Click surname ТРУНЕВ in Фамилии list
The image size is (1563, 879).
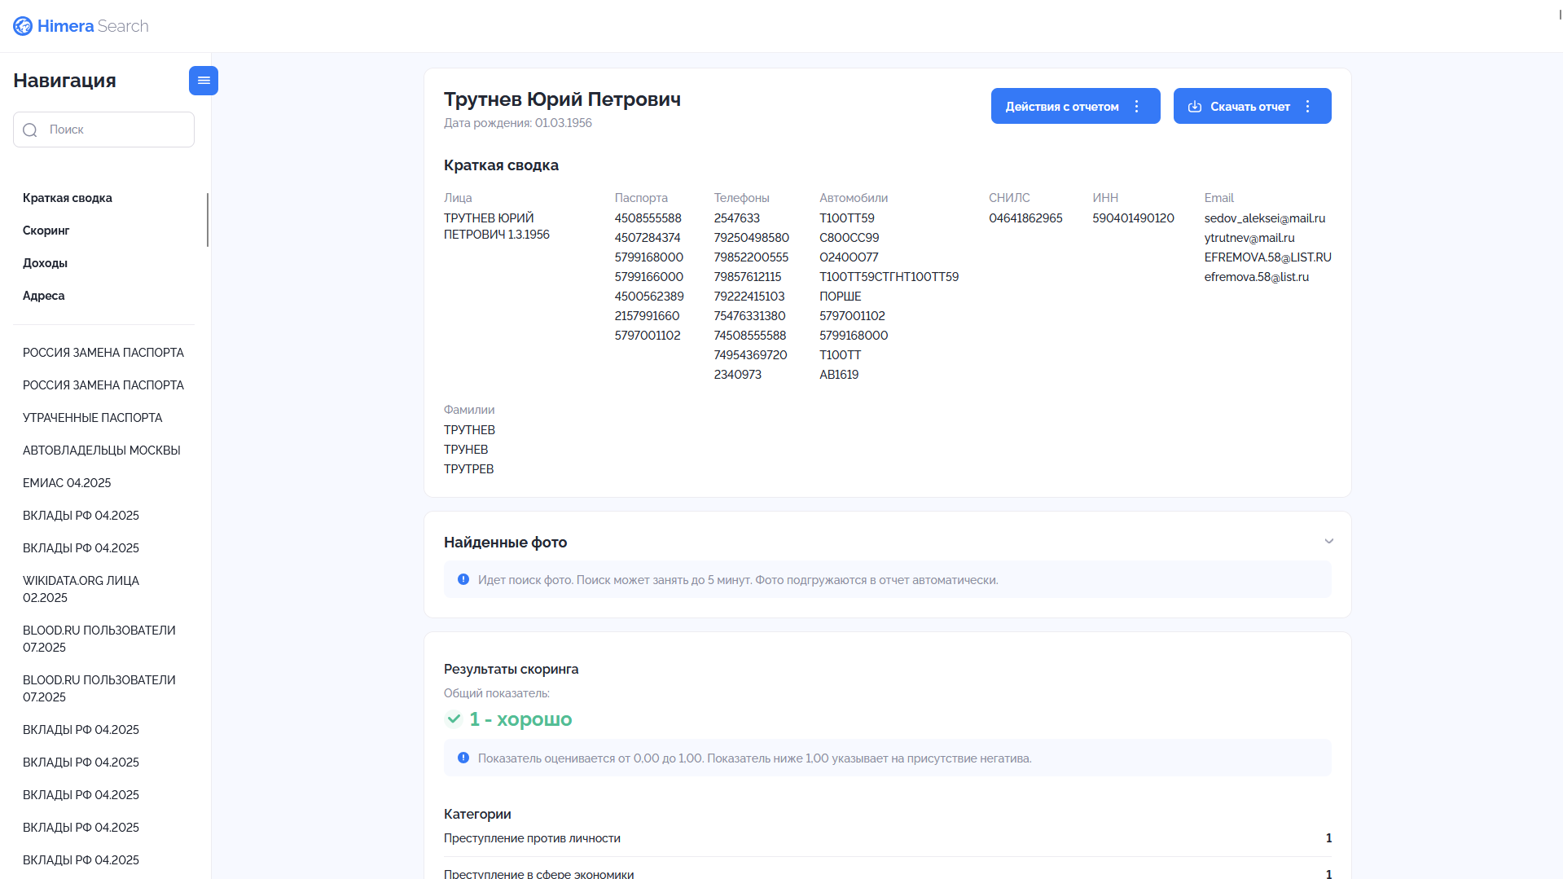click(x=466, y=450)
